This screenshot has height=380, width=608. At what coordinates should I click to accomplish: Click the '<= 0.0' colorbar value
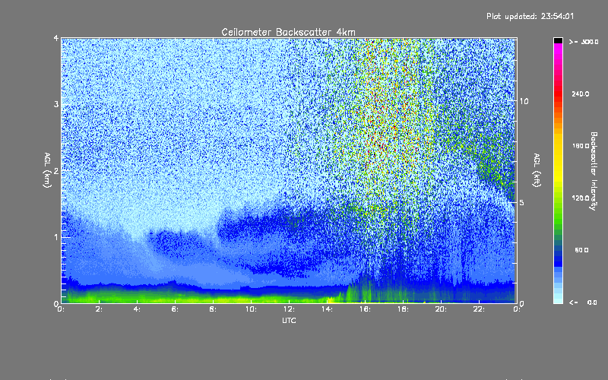(584, 302)
